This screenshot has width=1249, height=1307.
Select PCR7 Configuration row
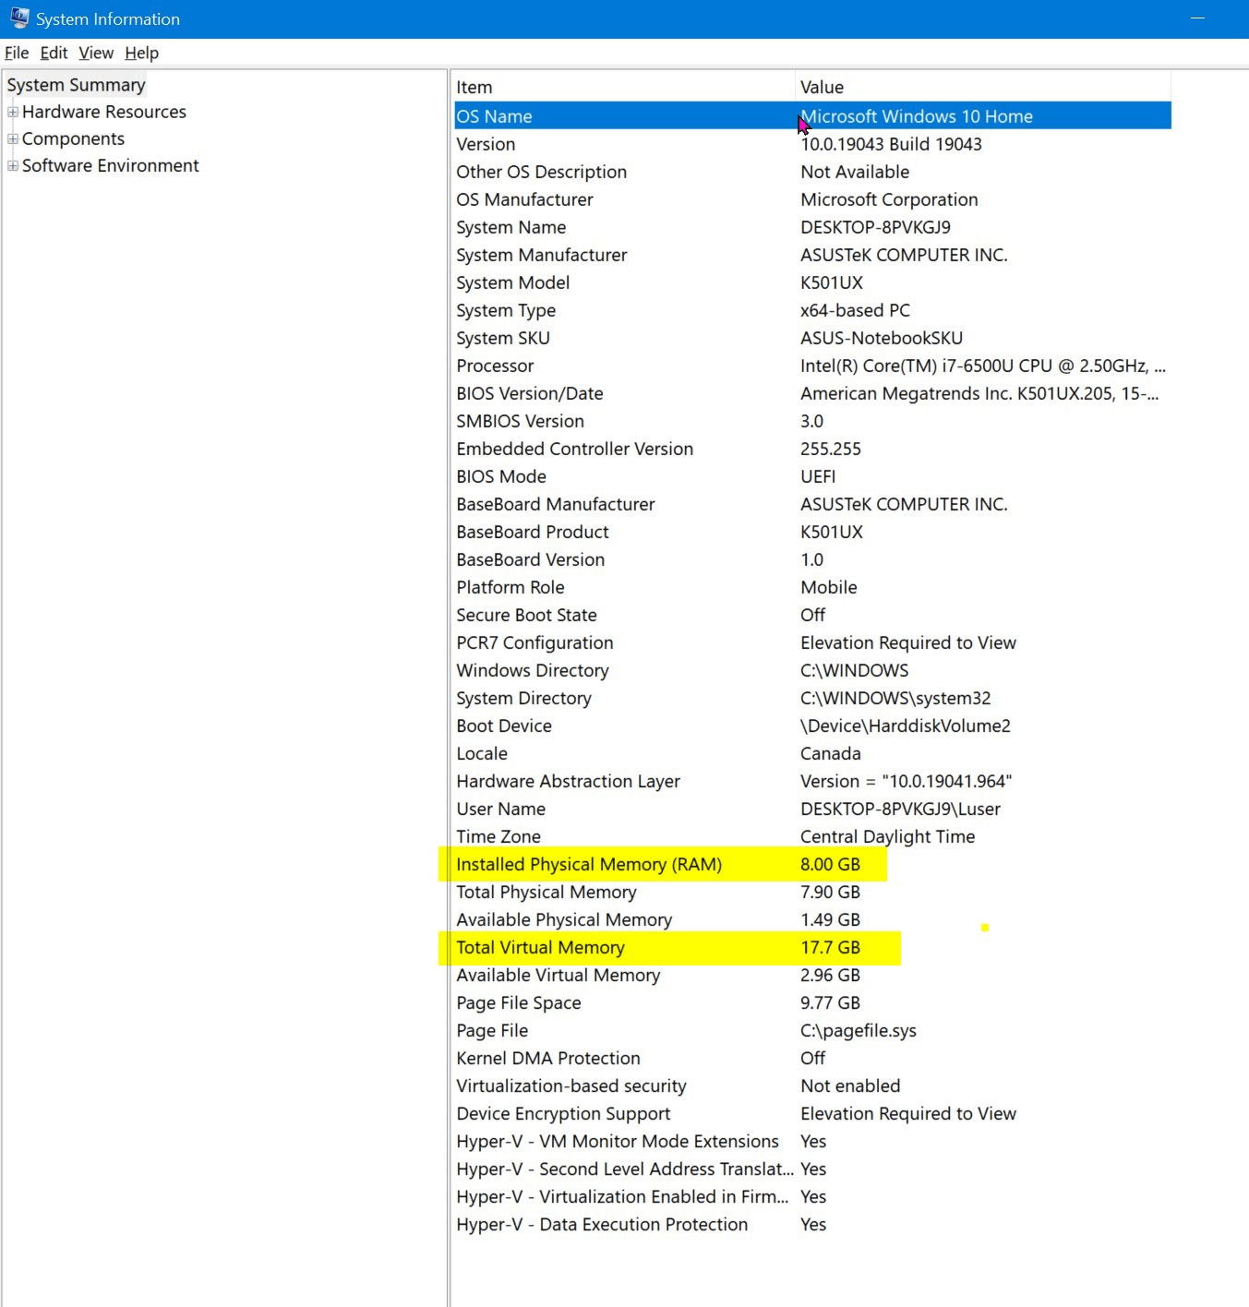(812, 642)
